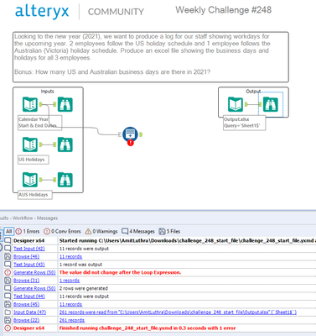Click the folder icon on the Input Data (47) row
Viewport: 316px width, 336px height.
tap(8, 312)
